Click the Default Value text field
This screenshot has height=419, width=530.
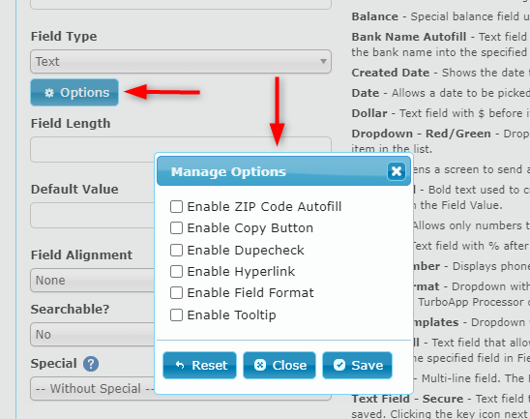coord(93,215)
